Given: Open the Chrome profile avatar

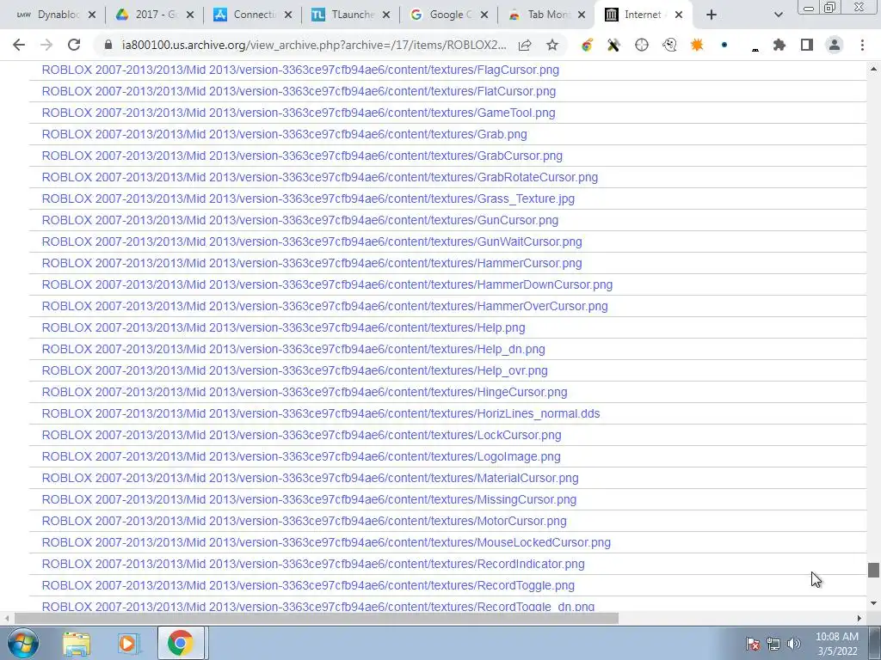Looking at the screenshot, I should 835,45.
